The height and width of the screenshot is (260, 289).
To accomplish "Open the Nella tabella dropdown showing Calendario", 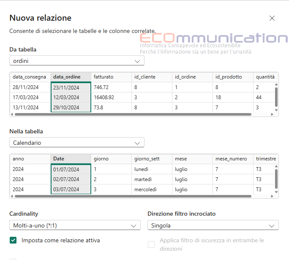I will click(76, 143).
